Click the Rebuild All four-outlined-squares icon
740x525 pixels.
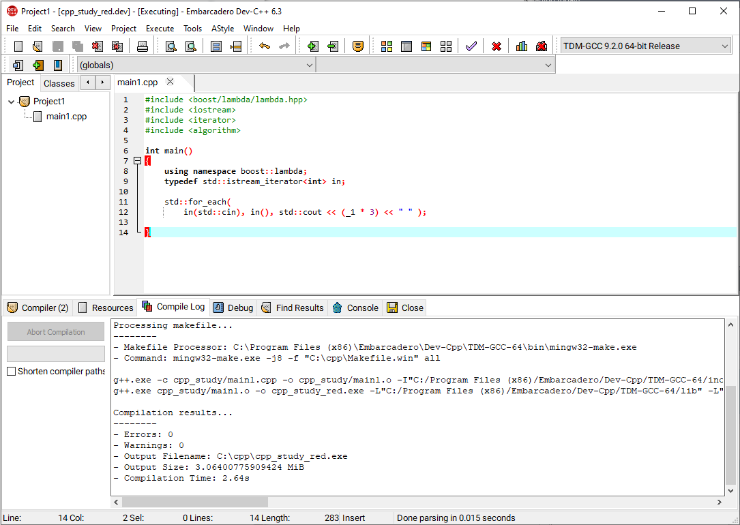446,46
